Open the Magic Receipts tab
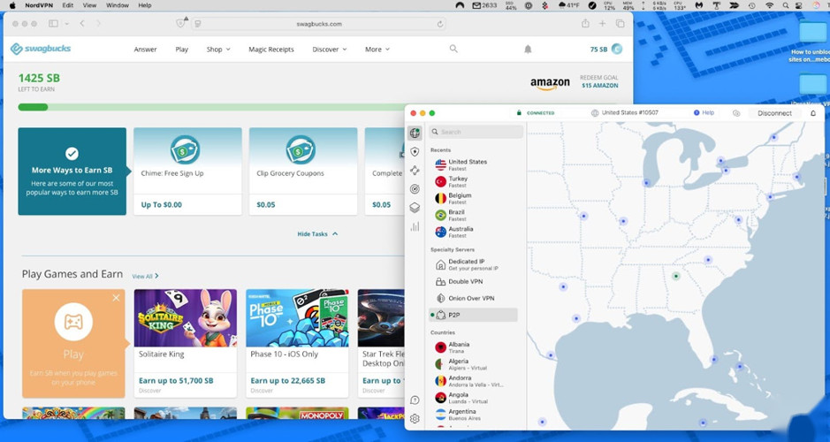 pos(270,50)
